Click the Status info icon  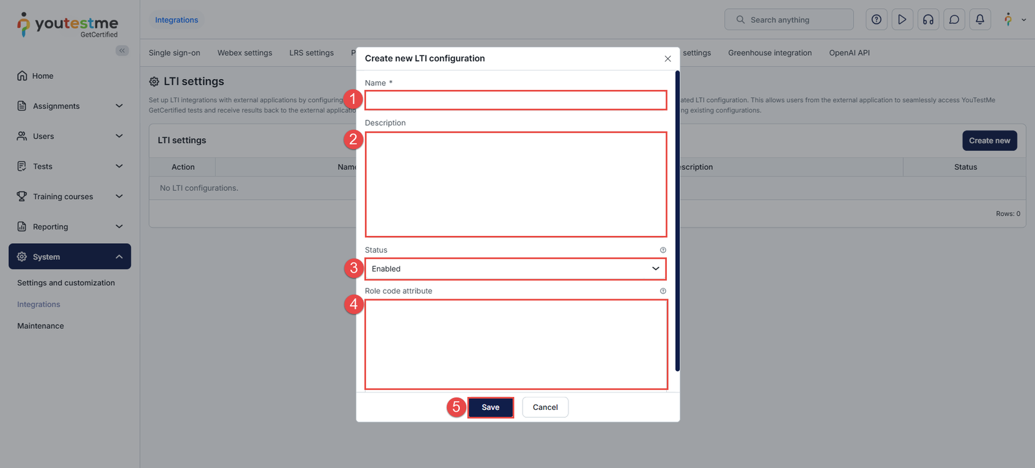point(663,250)
